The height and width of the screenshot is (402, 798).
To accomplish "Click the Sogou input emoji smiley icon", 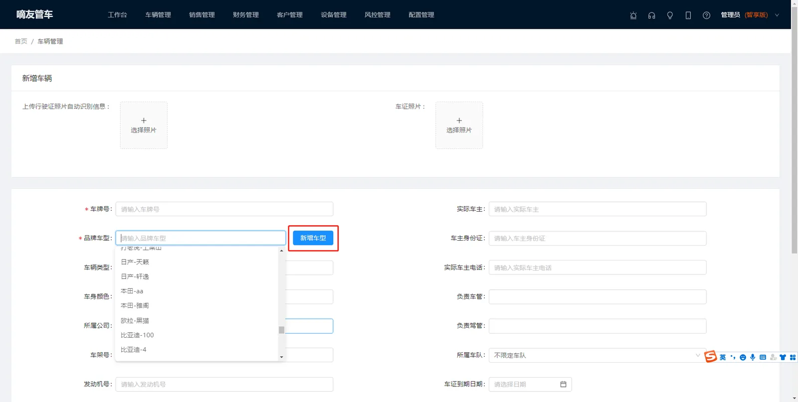I will (x=743, y=357).
